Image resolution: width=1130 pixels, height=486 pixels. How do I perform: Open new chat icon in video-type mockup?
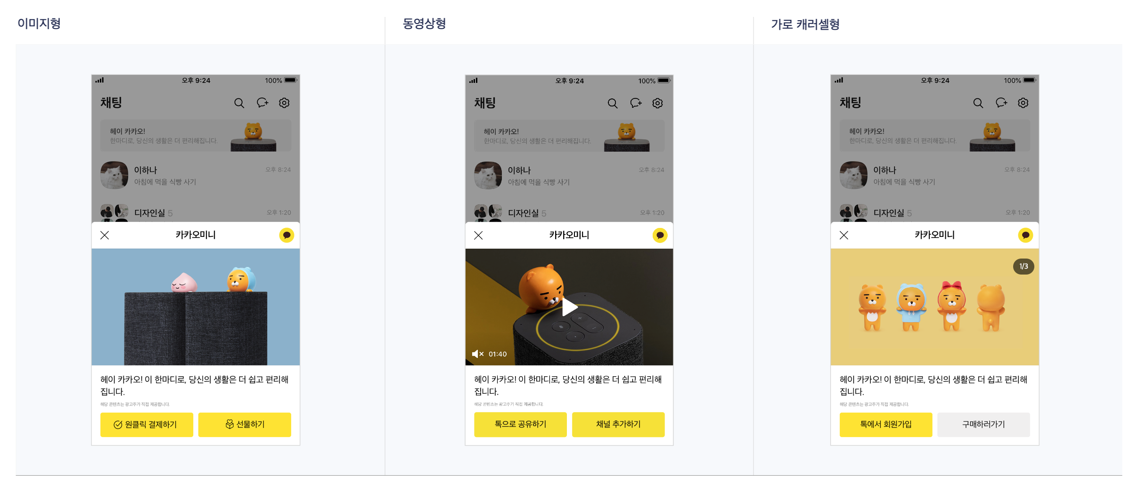pos(636,103)
